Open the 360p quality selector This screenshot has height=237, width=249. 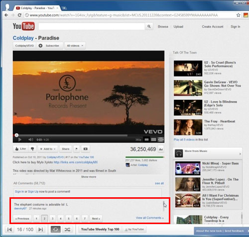coord(138,140)
